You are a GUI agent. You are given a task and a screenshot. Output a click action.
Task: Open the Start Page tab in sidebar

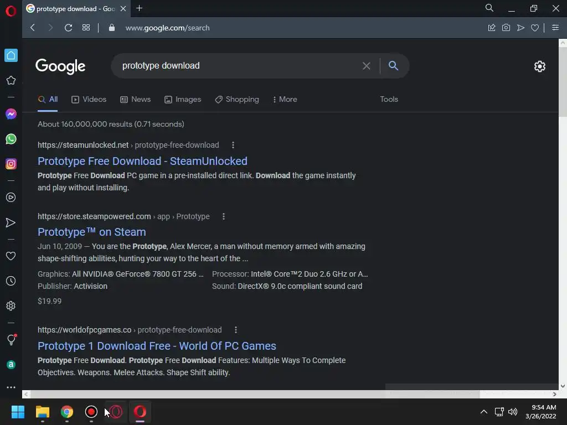click(x=11, y=55)
